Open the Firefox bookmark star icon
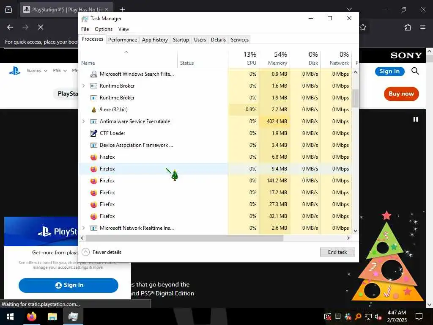433x325 pixels. [363, 27]
